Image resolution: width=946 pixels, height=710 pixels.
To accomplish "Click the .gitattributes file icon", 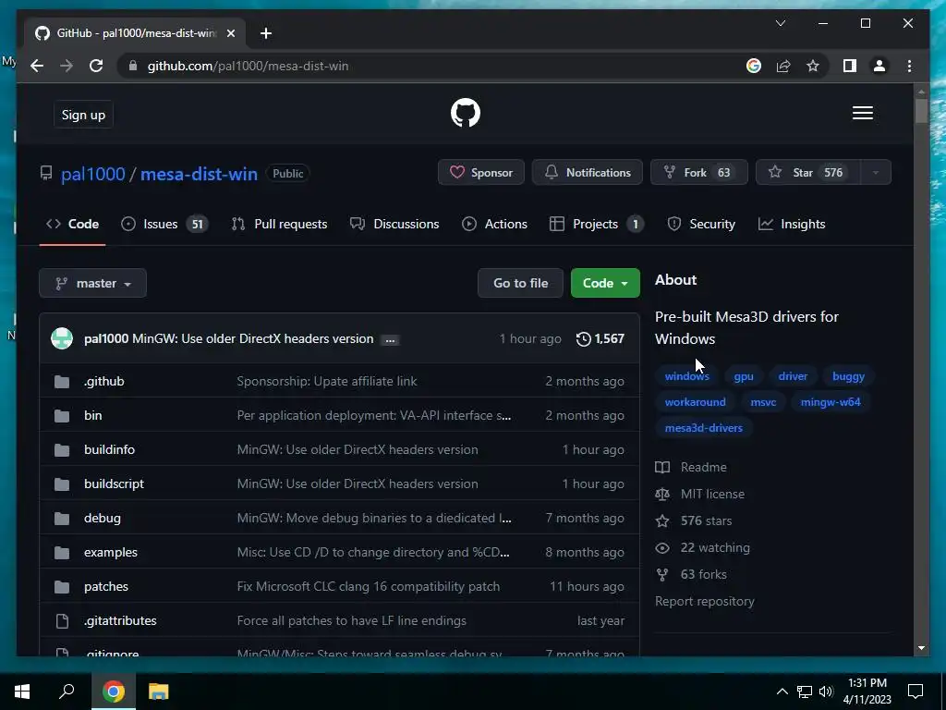I will coord(62,620).
